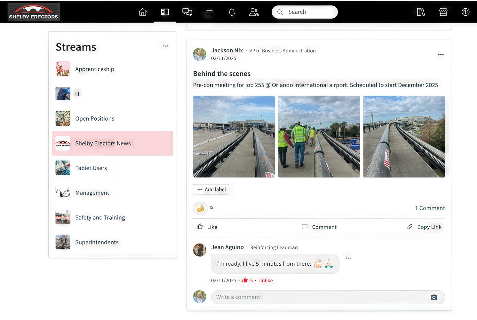Show notifications bell

coord(232,12)
